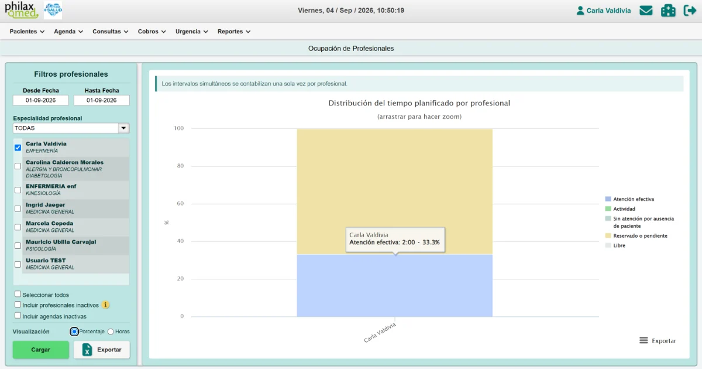Tick the Usuario TEST checkbox
Viewport: 702px width, 369px height.
pyautogui.click(x=18, y=264)
